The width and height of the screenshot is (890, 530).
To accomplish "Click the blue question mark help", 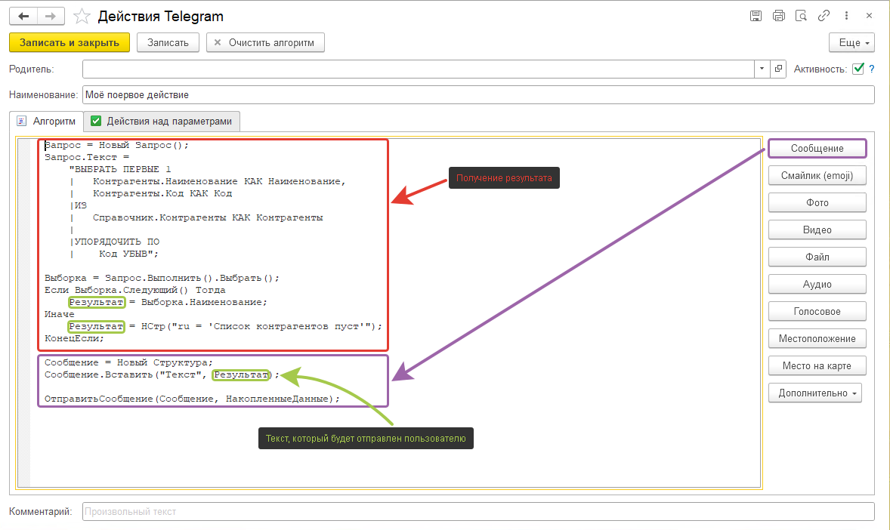I will pyautogui.click(x=871, y=69).
